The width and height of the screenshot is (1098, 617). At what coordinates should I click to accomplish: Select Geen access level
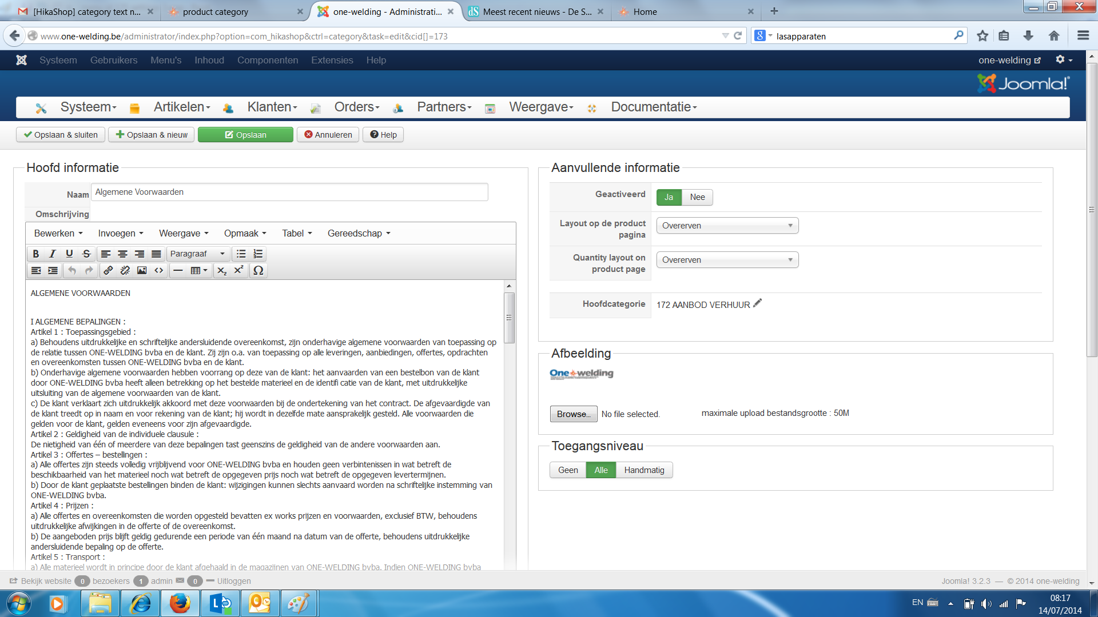568,470
